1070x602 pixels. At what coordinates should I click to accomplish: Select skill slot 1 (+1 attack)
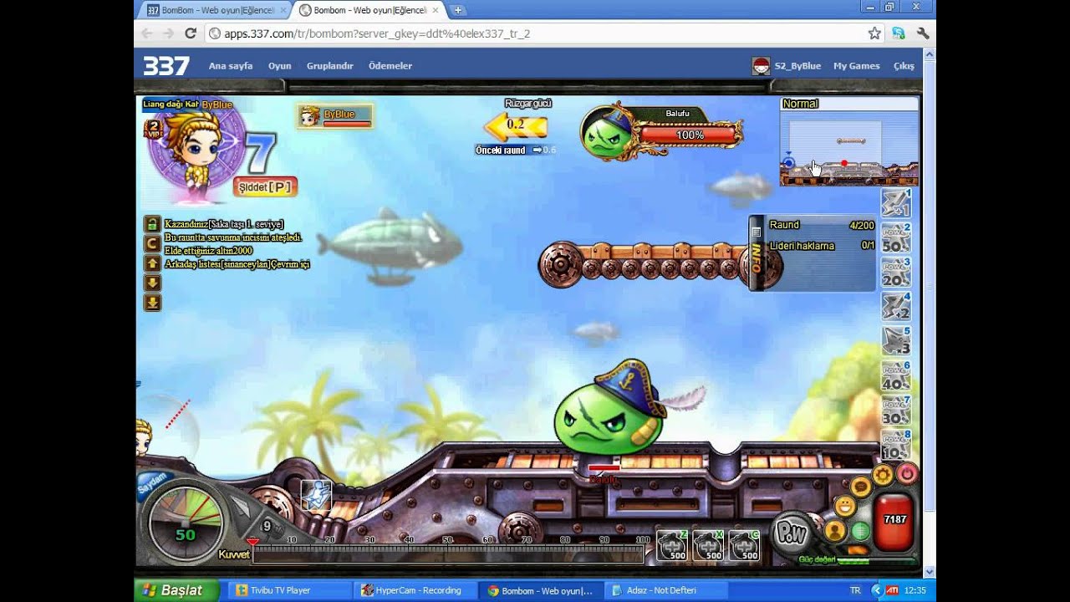point(896,203)
